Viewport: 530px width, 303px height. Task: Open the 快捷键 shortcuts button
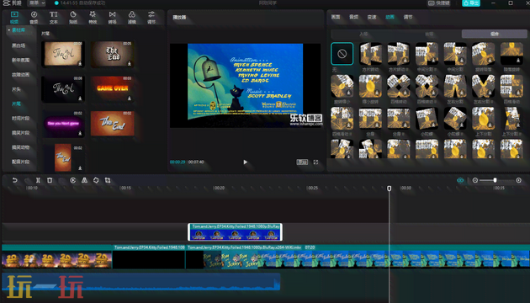(x=439, y=3)
